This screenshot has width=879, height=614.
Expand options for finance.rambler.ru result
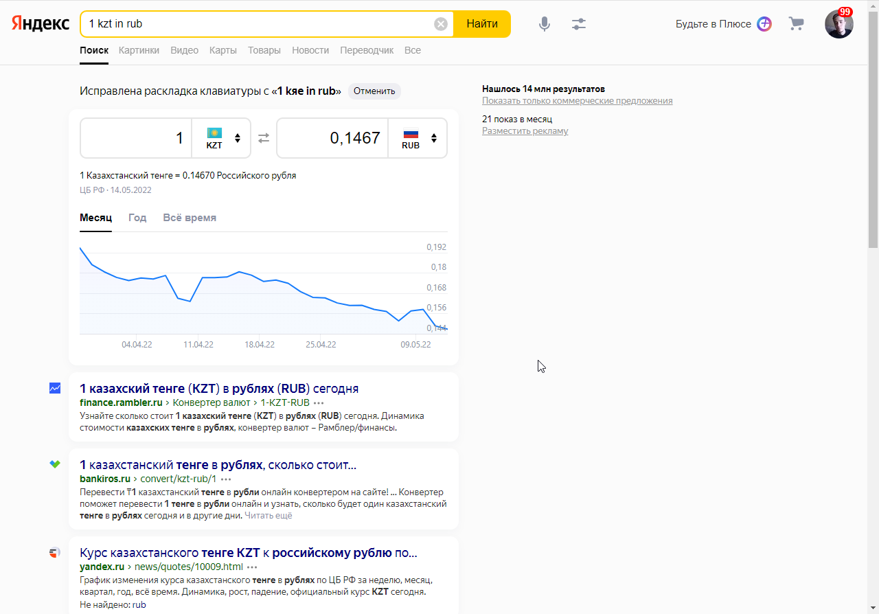click(x=318, y=403)
